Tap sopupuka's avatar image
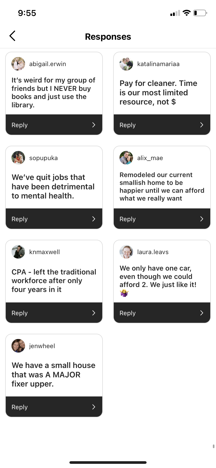The width and height of the screenshot is (216, 468). point(18,158)
